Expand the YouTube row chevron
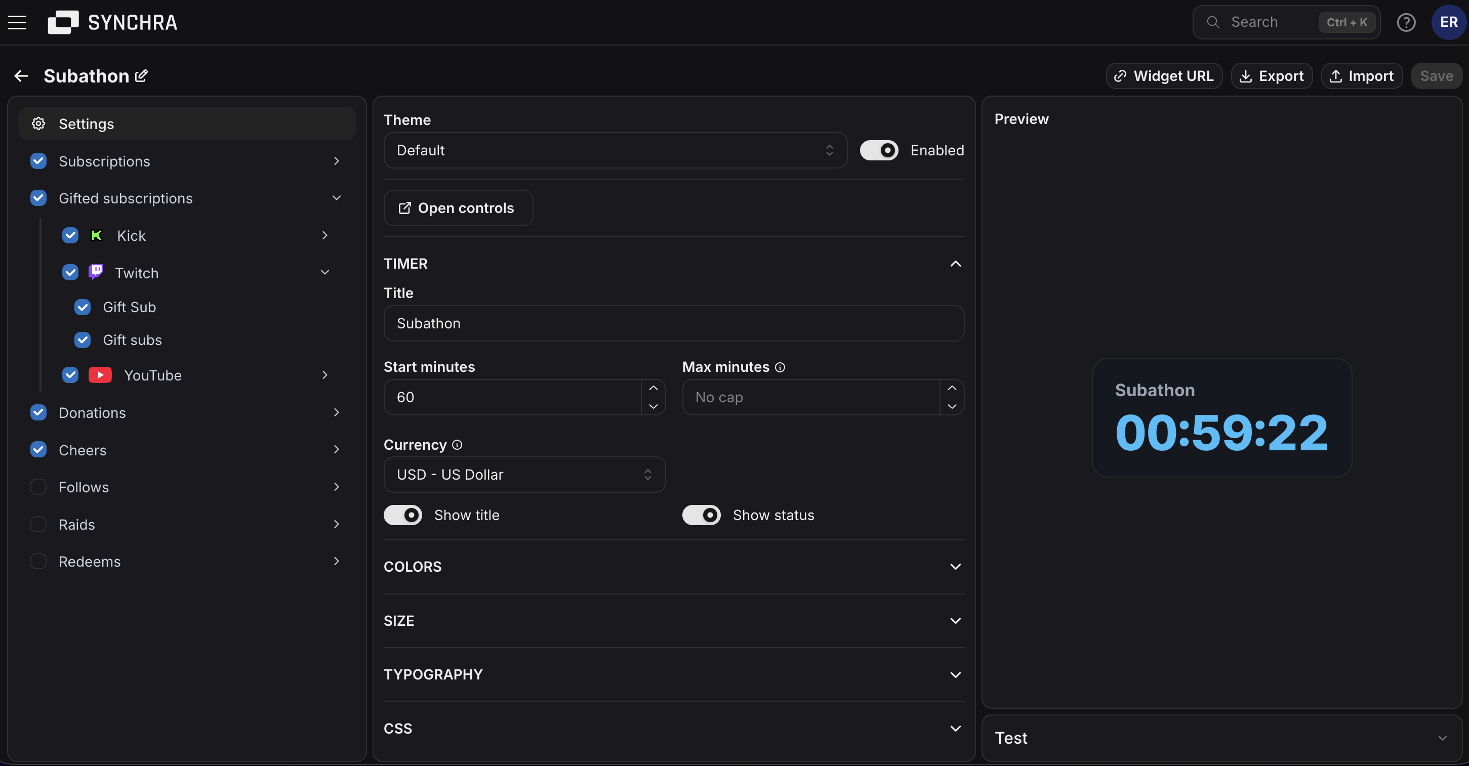 point(324,375)
